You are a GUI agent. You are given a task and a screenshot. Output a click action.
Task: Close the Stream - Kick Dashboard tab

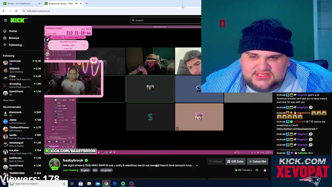pyautogui.click(x=39, y=4)
